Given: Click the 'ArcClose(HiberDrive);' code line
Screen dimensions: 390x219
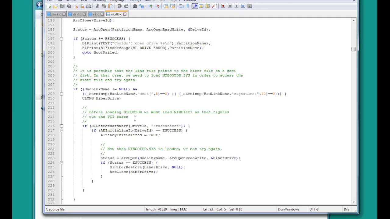Looking at the screenshot, I should click(134, 172).
